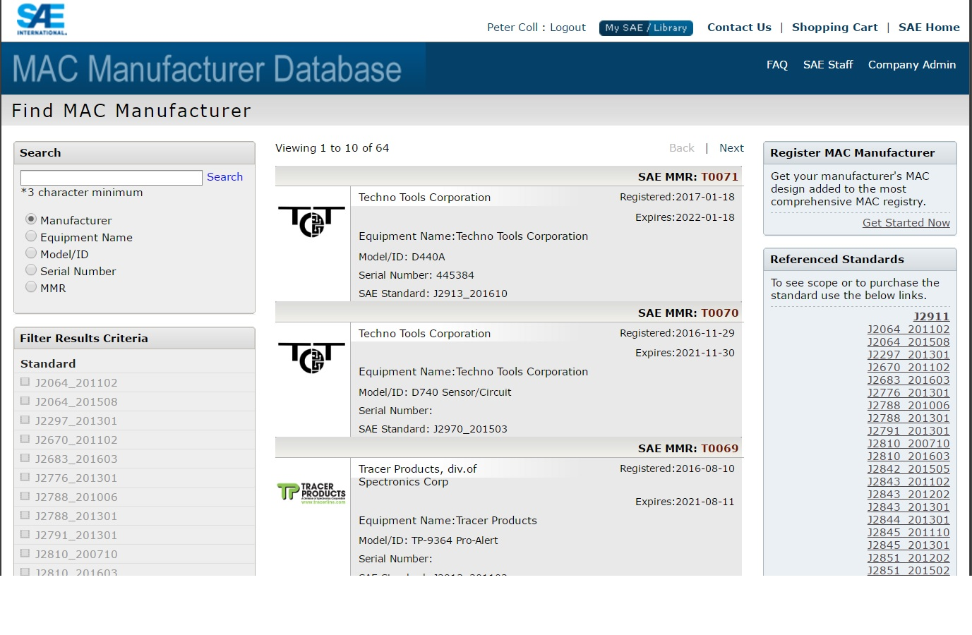
Task: Go to Next results page
Action: [731, 148]
